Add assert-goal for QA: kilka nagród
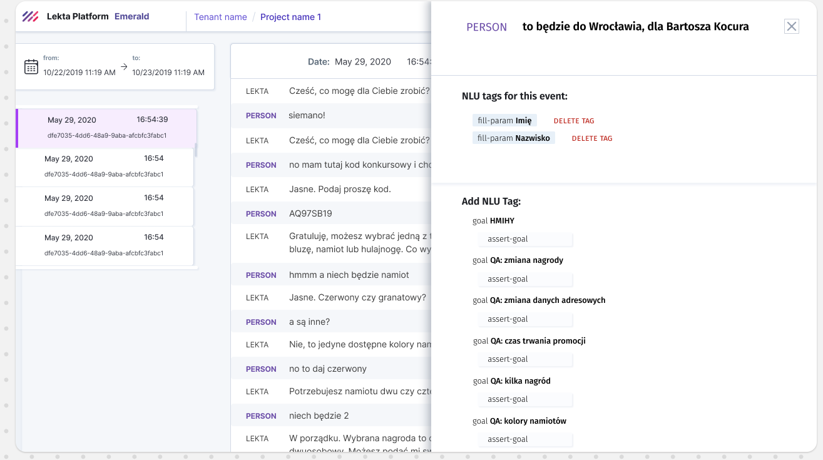The width and height of the screenshot is (823, 460). click(x=526, y=399)
